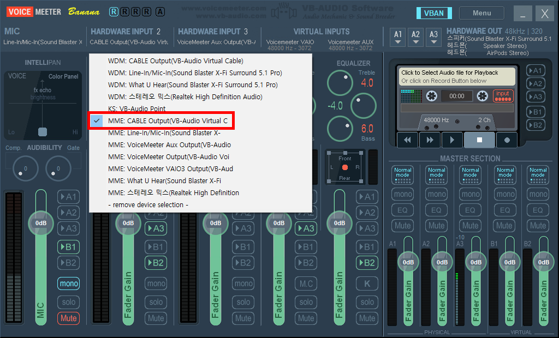The height and width of the screenshot is (338, 559).
Task: Click master B2 fader knob
Action: coord(543,262)
